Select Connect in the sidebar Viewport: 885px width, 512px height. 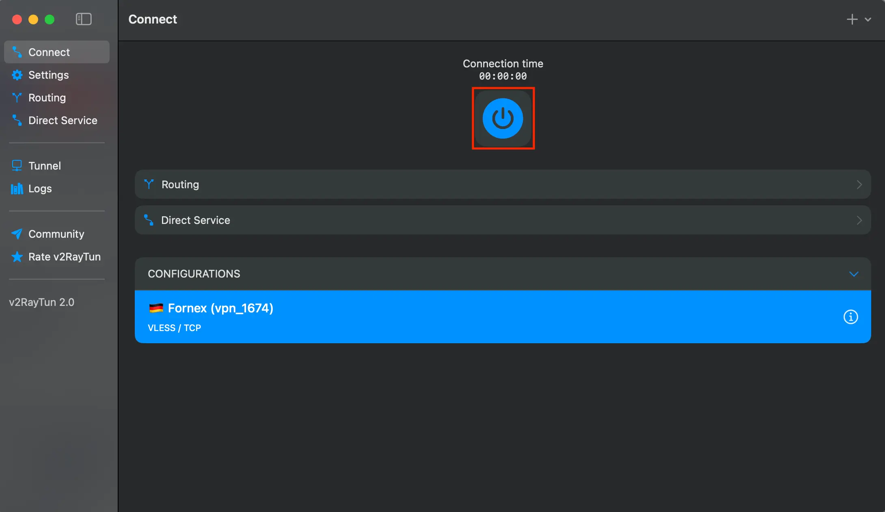[49, 52]
